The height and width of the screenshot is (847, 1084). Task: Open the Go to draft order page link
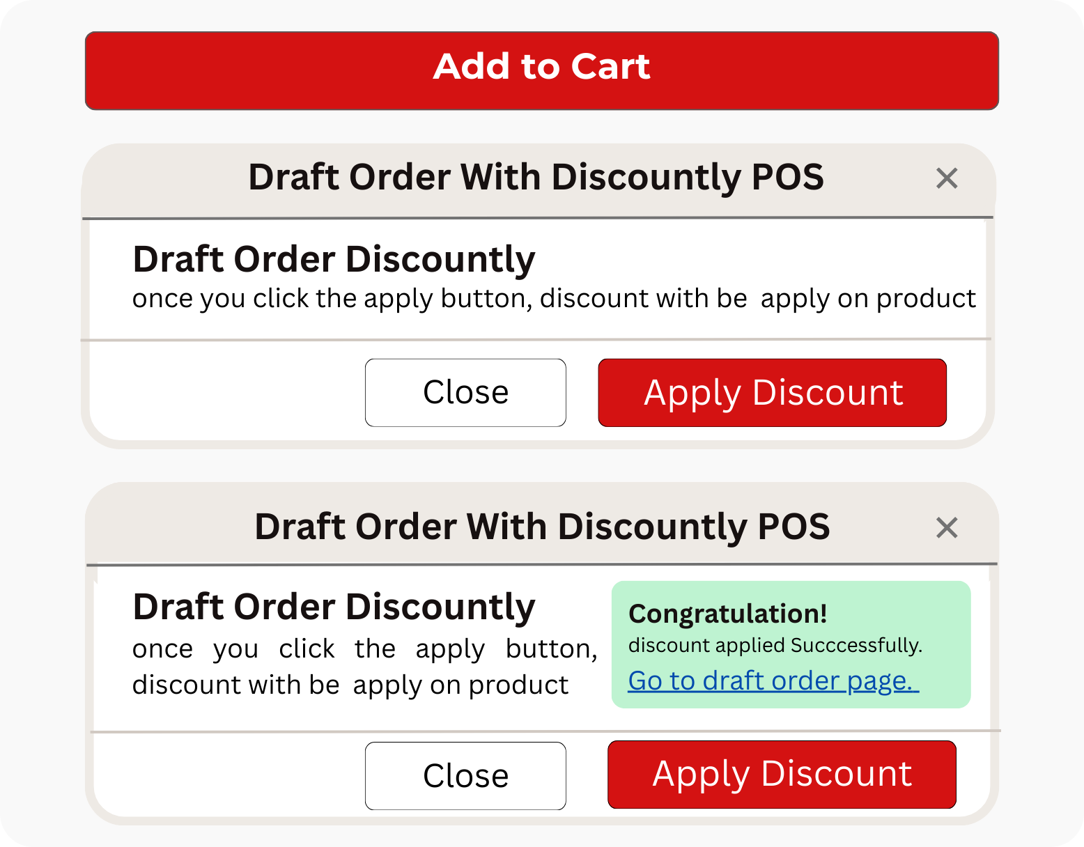click(773, 681)
